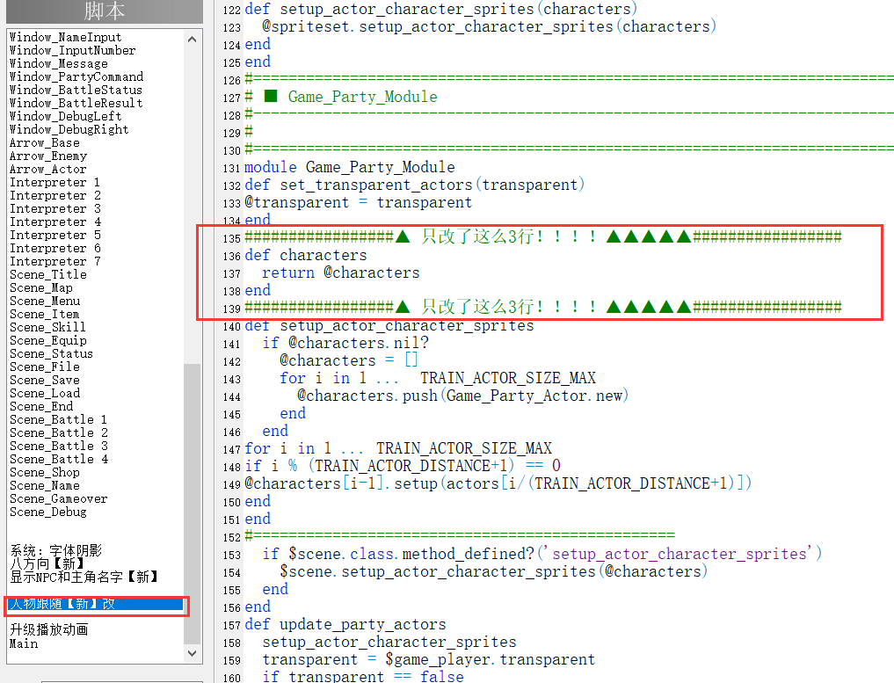This screenshot has height=683, width=894.
Task: Select the 八方向【新】 script
Action: pos(47,563)
